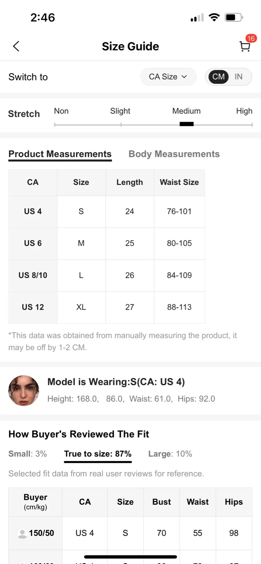Image resolution: width=261 pixels, height=564 pixels.
Task: Tap the battery status icon
Action: 234,17
